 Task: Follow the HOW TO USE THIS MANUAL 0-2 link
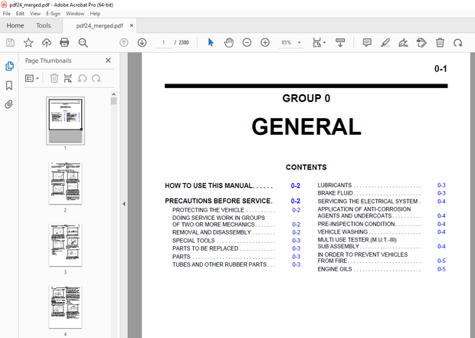pyautogui.click(x=296, y=185)
